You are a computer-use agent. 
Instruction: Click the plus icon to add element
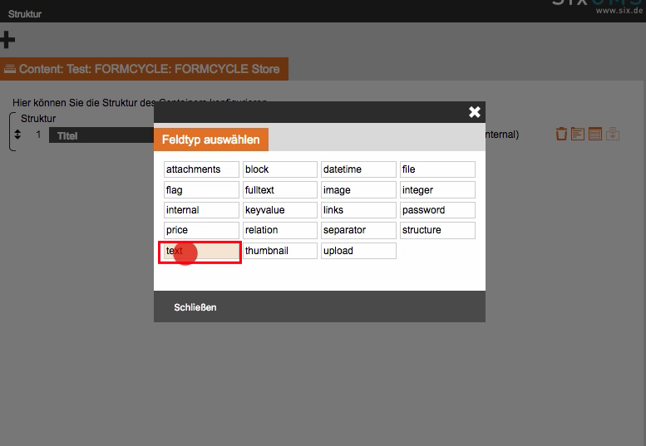click(7, 39)
